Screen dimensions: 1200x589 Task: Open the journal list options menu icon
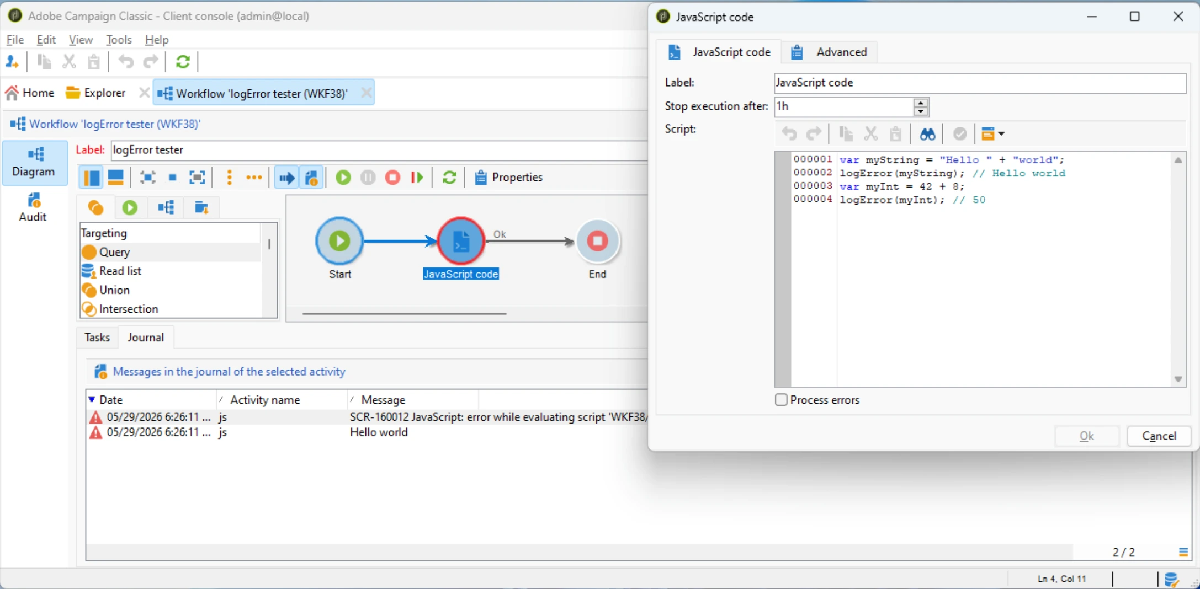coord(1183,552)
